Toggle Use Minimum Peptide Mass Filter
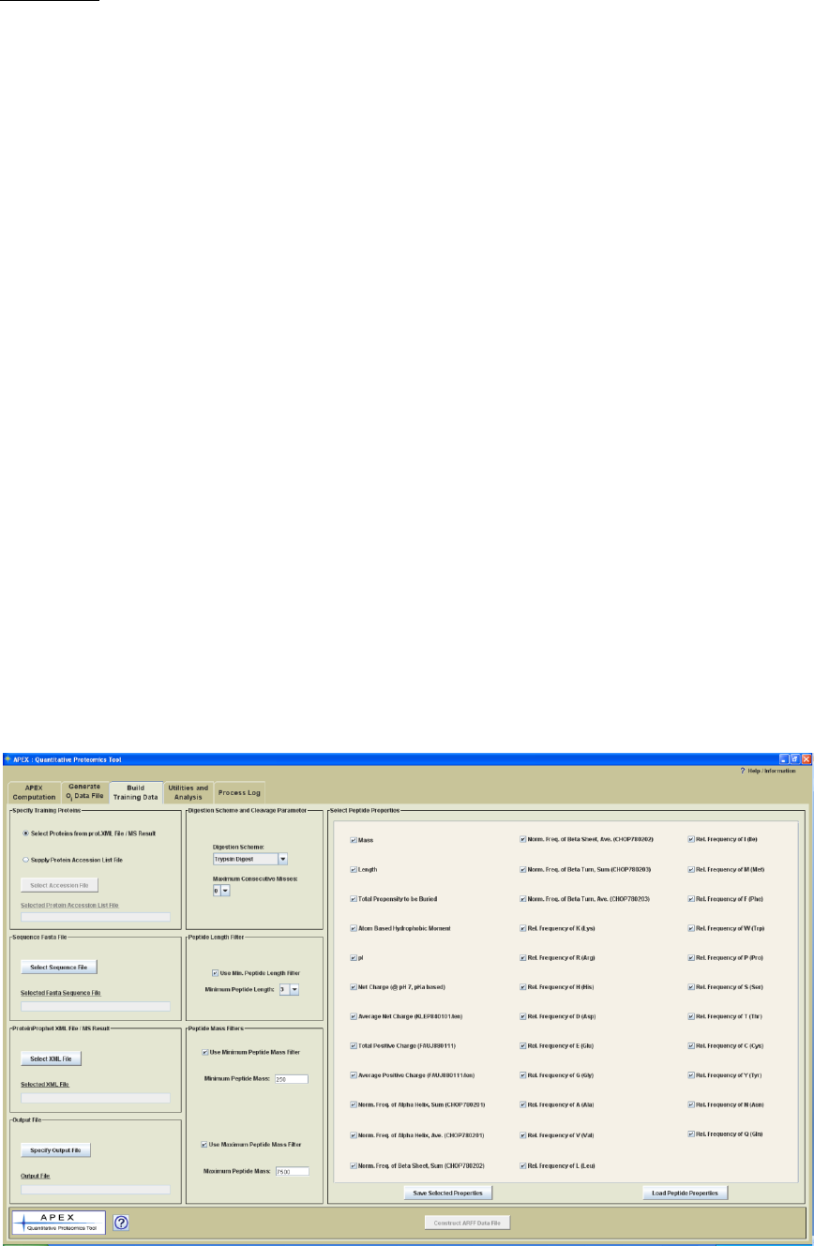 pyautogui.click(x=205, y=1052)
